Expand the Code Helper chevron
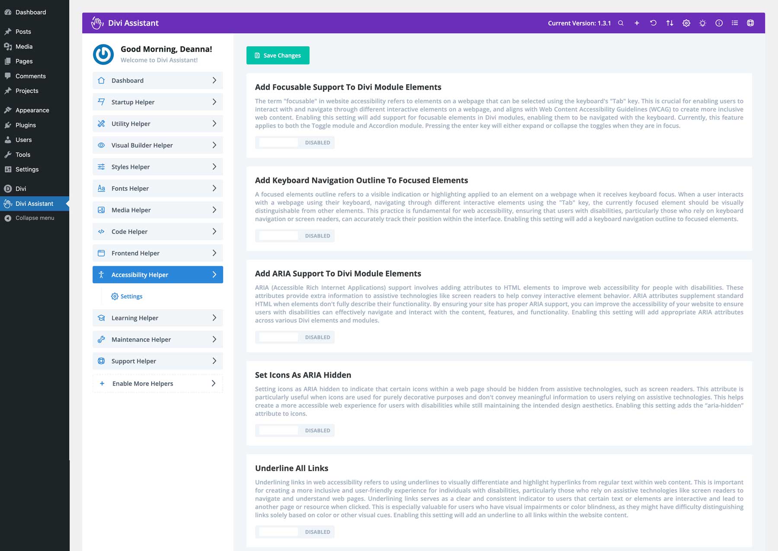 coord(214,231)
